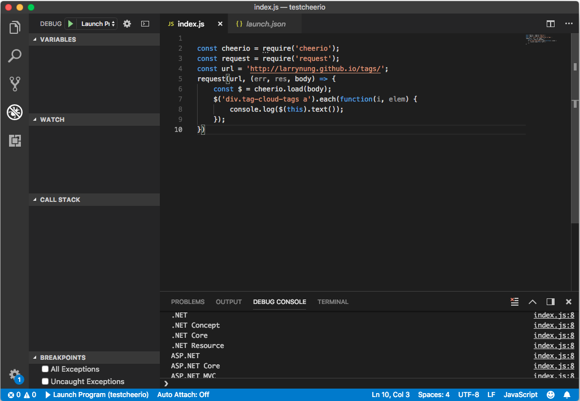Open index.js:8 link beside ASP.NET Core
Screen dimensions: 580x401
click(x=553, y=366)
